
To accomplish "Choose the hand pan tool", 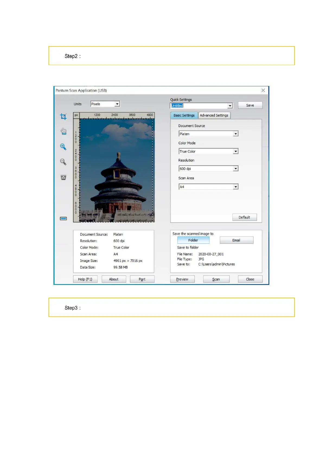I will [x=63, y=131].
